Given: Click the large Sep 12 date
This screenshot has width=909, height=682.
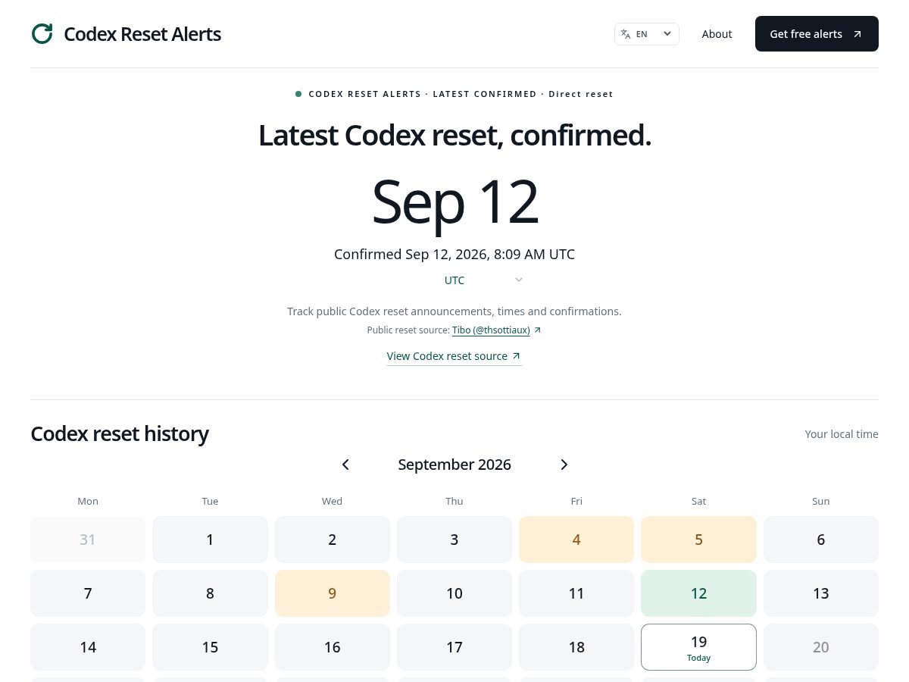Looking at the screenshot, I should [x=454, y=202].
